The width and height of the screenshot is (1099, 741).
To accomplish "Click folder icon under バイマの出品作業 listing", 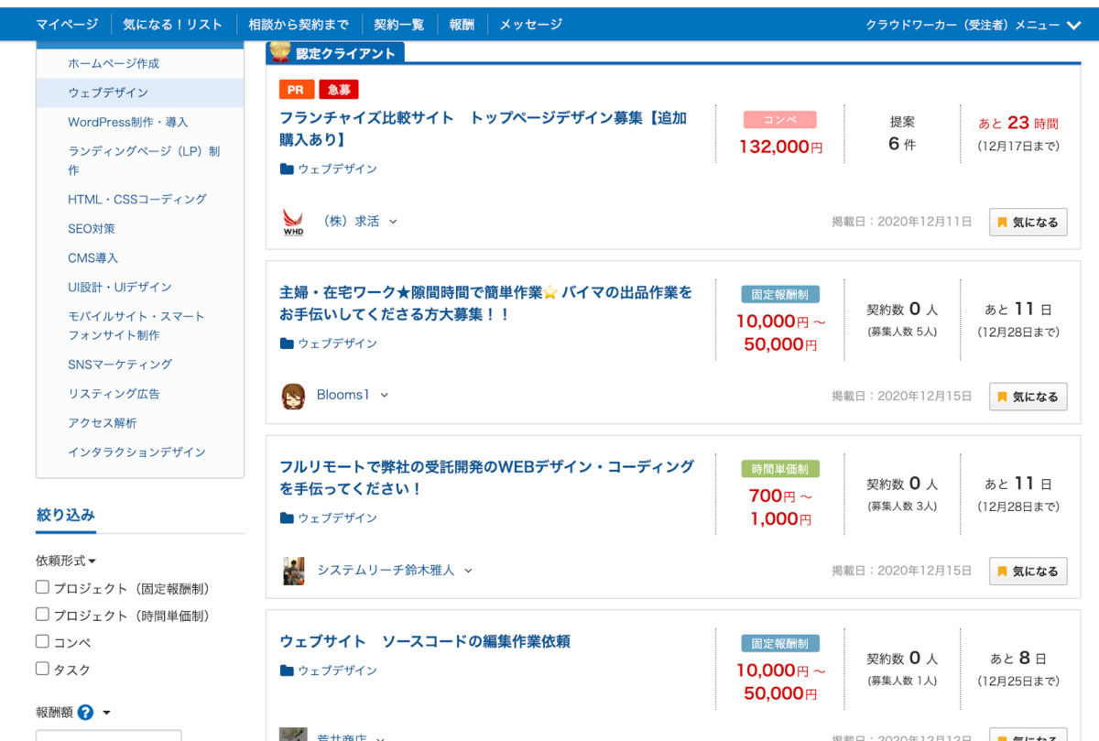I will pos(287,343).
